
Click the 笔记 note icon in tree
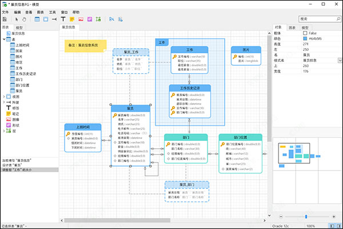pyautogui.click(x=9, y=114)
